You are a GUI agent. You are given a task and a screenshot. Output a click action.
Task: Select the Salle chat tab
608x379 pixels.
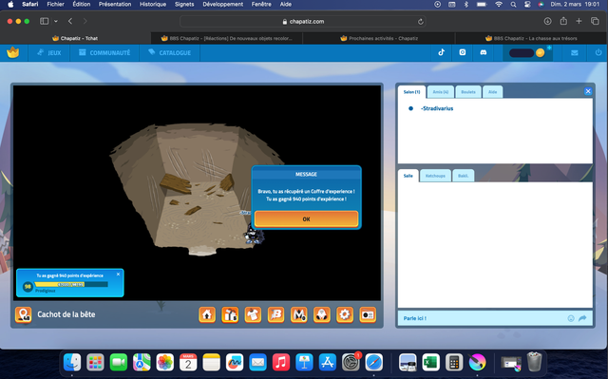[408, 176]
